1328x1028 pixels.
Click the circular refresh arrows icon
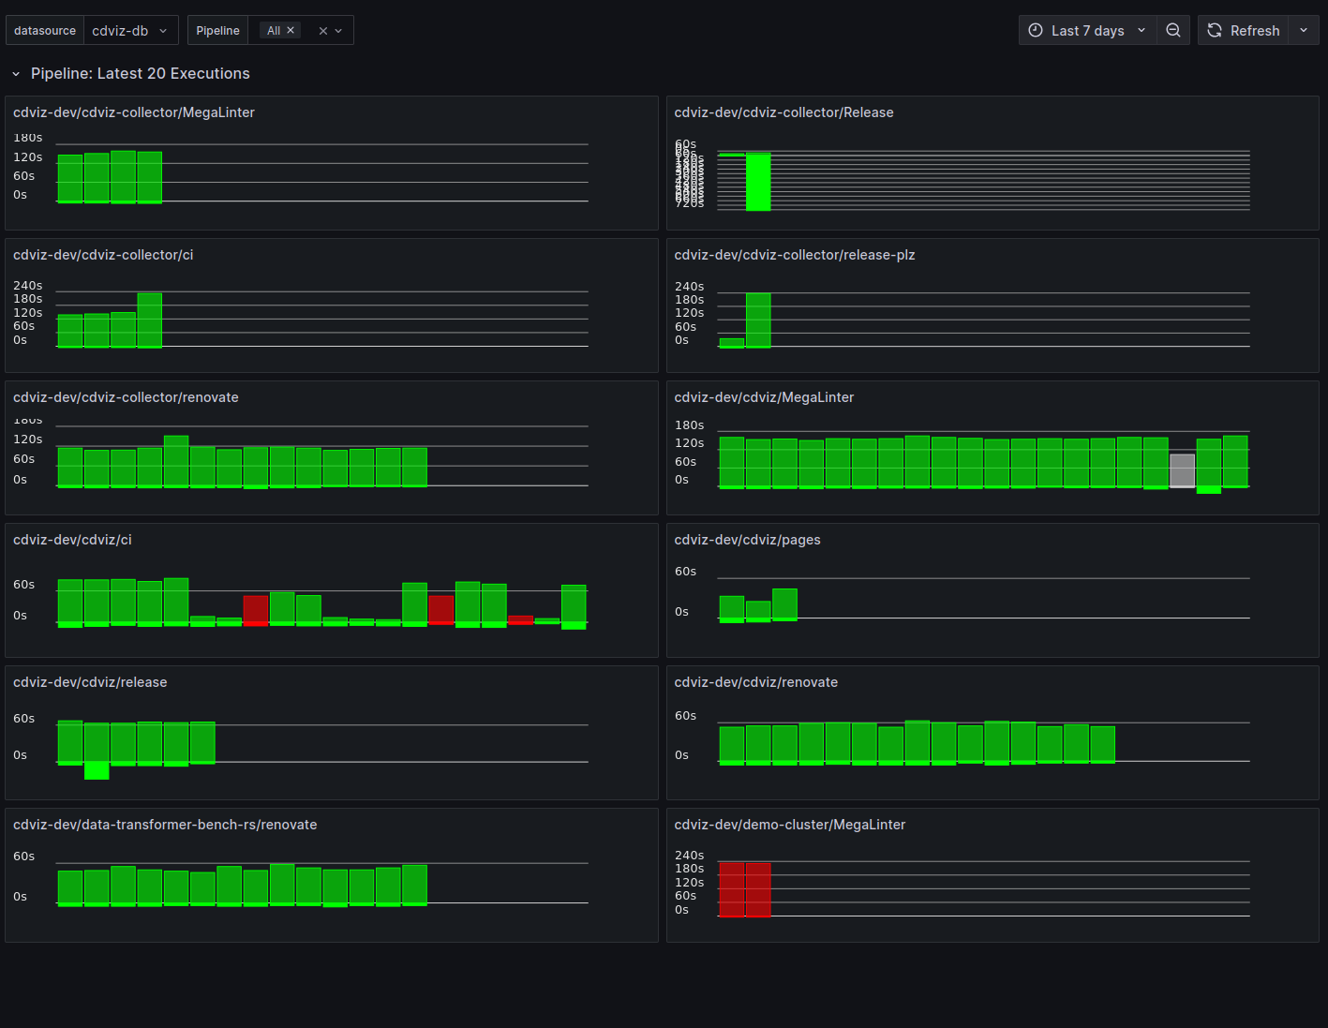1214,30
